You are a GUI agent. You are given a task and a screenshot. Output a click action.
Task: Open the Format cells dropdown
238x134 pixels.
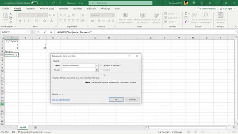tap(176, 22)
